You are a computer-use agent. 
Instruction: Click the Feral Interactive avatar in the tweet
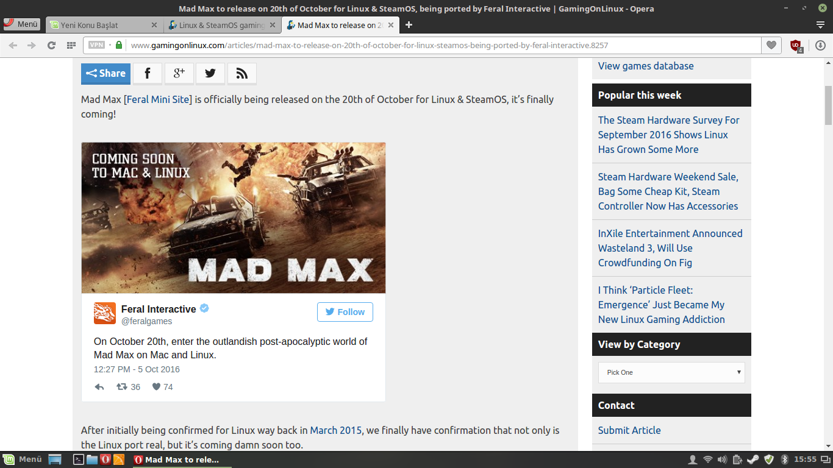(x=105, y=313)
